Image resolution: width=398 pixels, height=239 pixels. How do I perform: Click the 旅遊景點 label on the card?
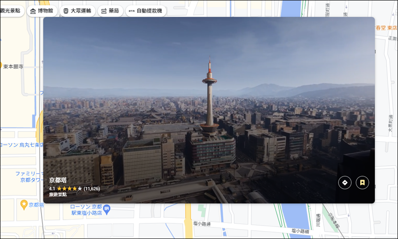click(x=58, y=194)
